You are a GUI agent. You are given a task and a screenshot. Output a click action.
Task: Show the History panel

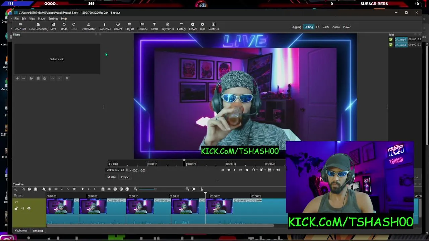tap(181, 26)
